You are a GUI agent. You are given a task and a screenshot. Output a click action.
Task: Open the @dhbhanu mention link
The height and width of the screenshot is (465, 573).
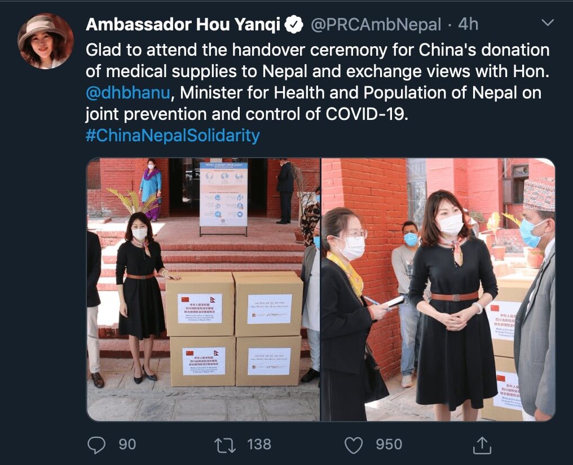pyautogui.click(x=128, y=93)
